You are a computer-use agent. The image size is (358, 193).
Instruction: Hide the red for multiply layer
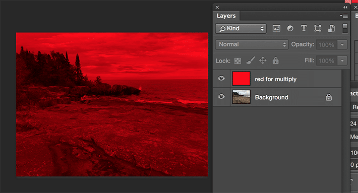(x=221, y=78)
